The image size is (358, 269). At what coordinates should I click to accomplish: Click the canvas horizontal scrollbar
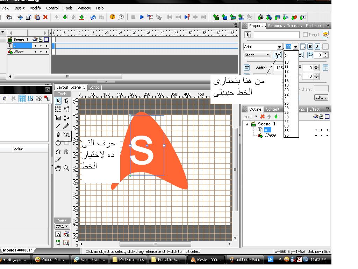tap(155, 244)
